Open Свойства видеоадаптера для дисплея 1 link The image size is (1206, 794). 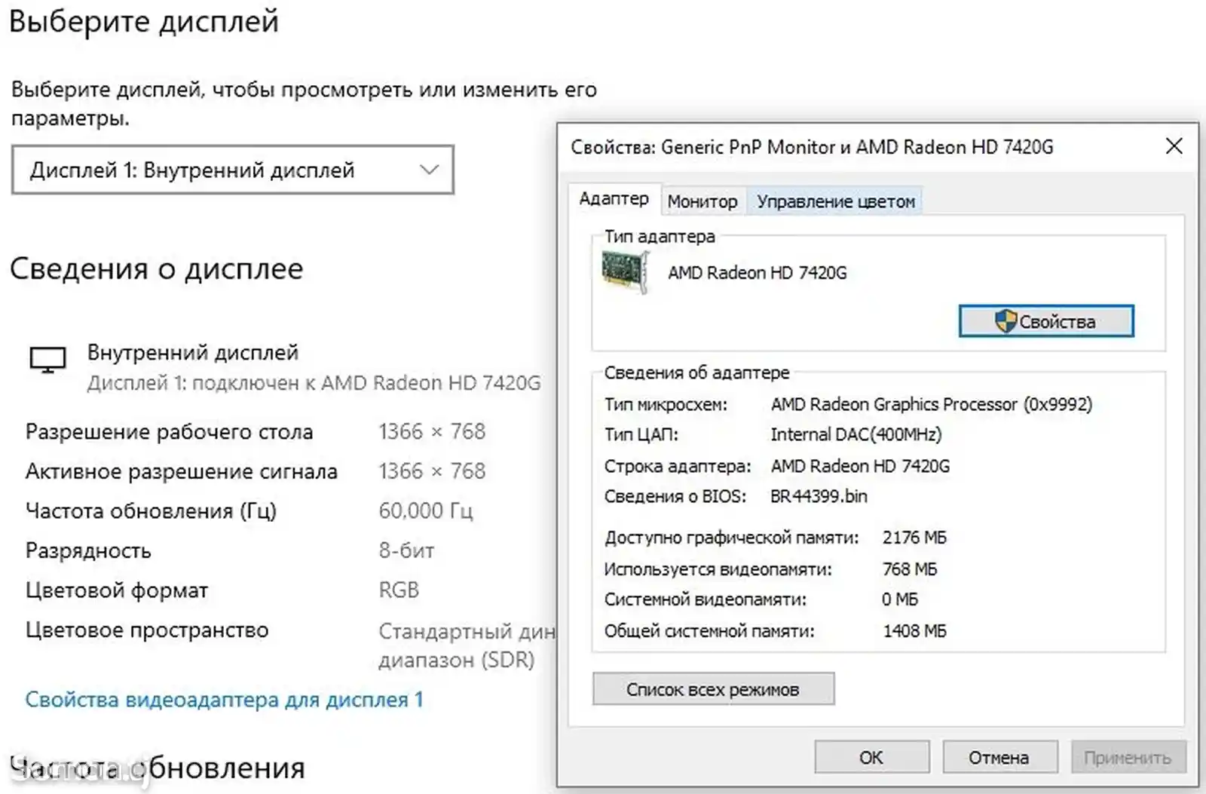[224, 700]
